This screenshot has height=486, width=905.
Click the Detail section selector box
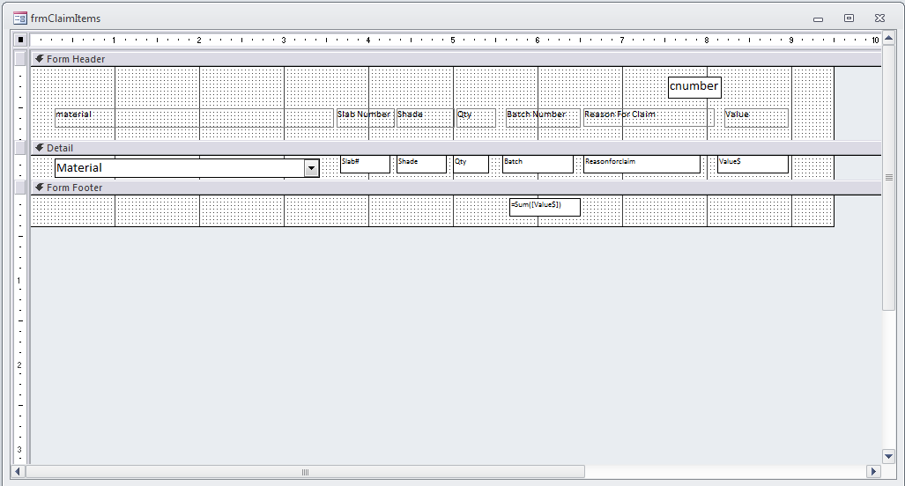20,148
